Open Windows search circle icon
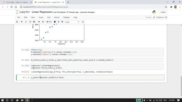Screen dimensions: 182x102 click(7, 100)
